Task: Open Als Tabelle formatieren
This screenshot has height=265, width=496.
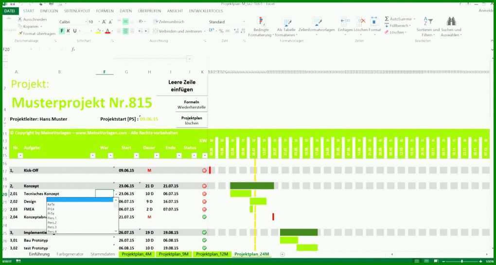Action: tap(286, 27)
